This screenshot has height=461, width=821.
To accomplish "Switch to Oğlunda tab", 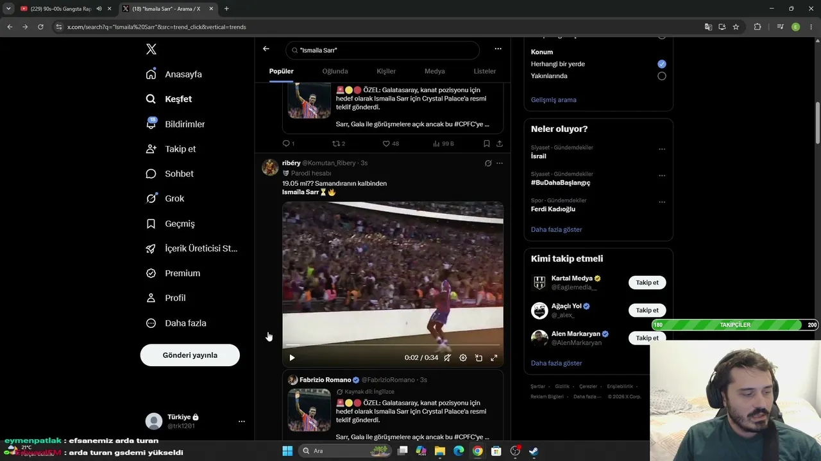I will point(335,71).
